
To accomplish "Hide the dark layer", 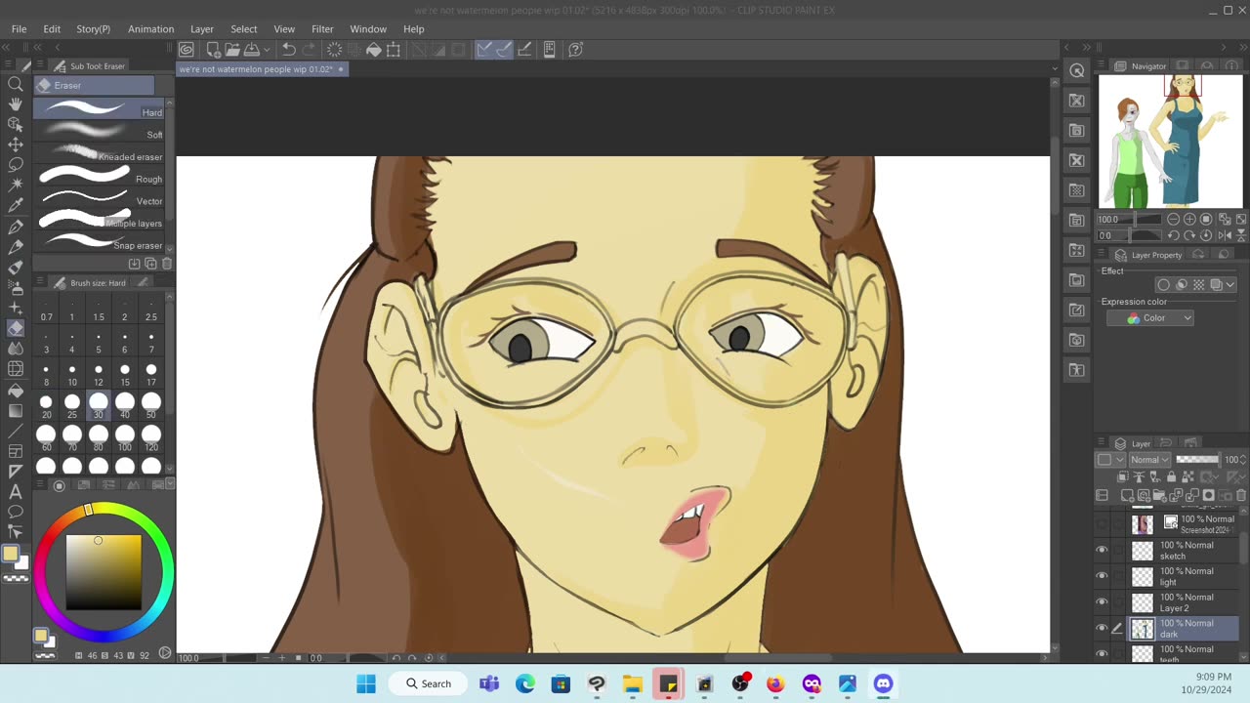I will (1102, 629).
